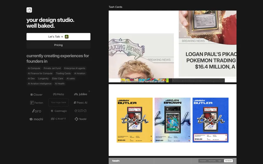This screenshot has width=263, height=164.
Task: Click the Clover client logo
Action: coord(36,95)
